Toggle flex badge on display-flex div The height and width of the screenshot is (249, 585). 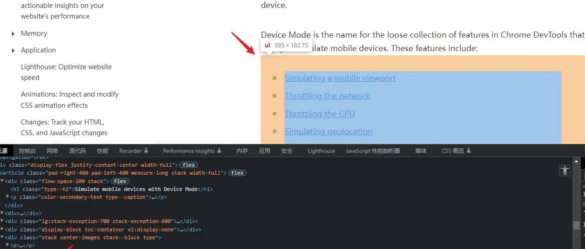coord(188,165)
